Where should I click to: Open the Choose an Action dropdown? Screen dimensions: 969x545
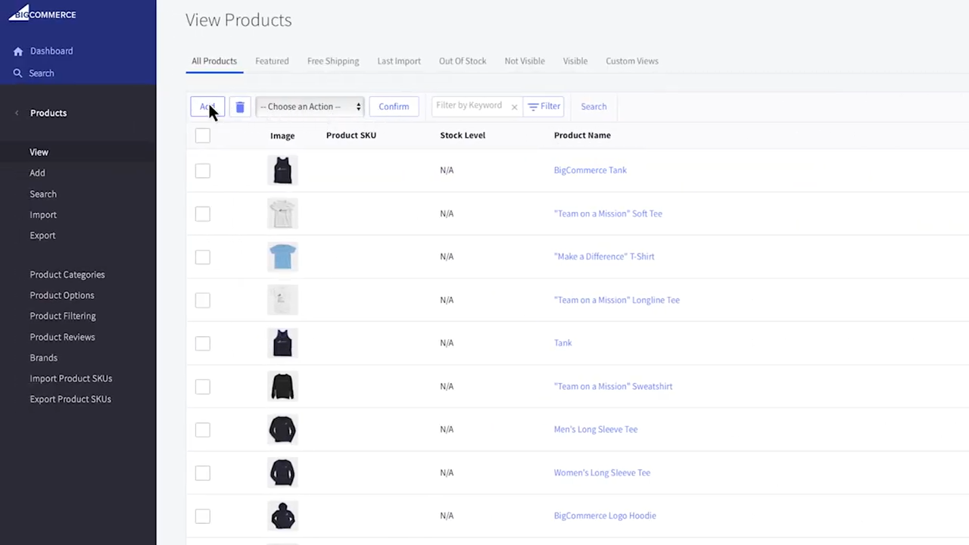tap(309, 106)
